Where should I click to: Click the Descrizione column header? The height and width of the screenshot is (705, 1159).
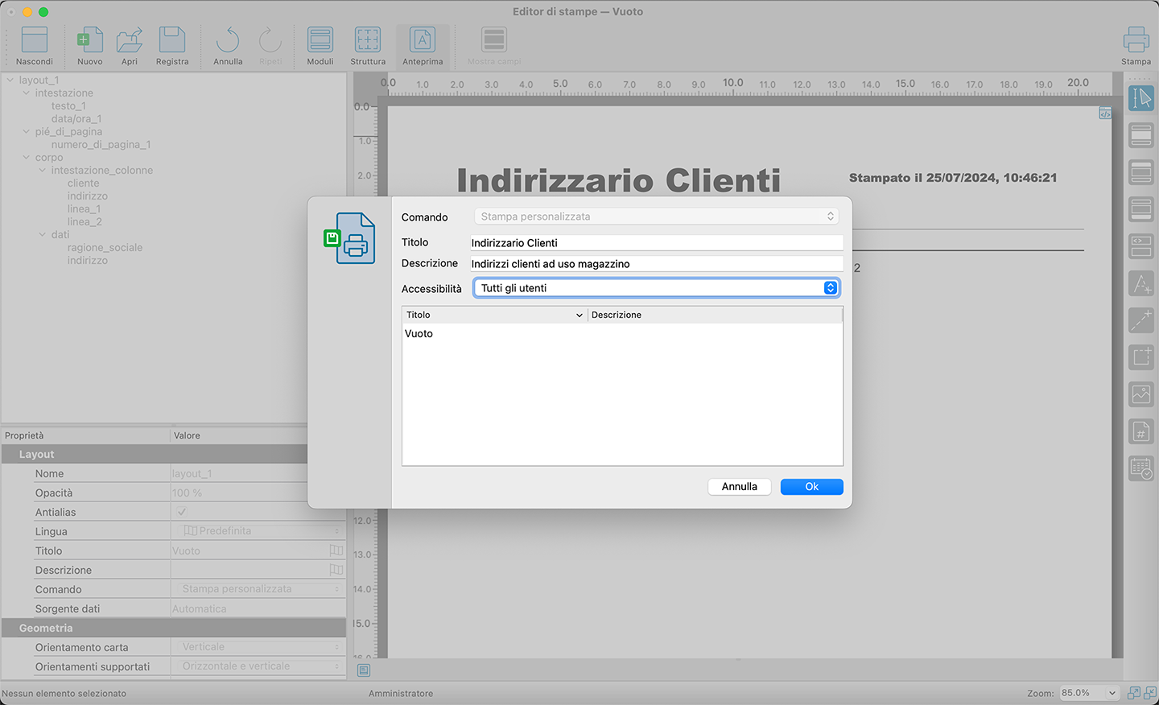point(715,315)
